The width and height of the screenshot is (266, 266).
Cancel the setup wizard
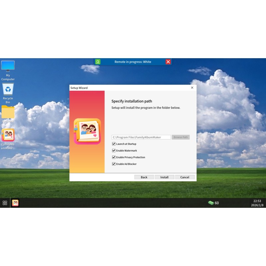185,177
